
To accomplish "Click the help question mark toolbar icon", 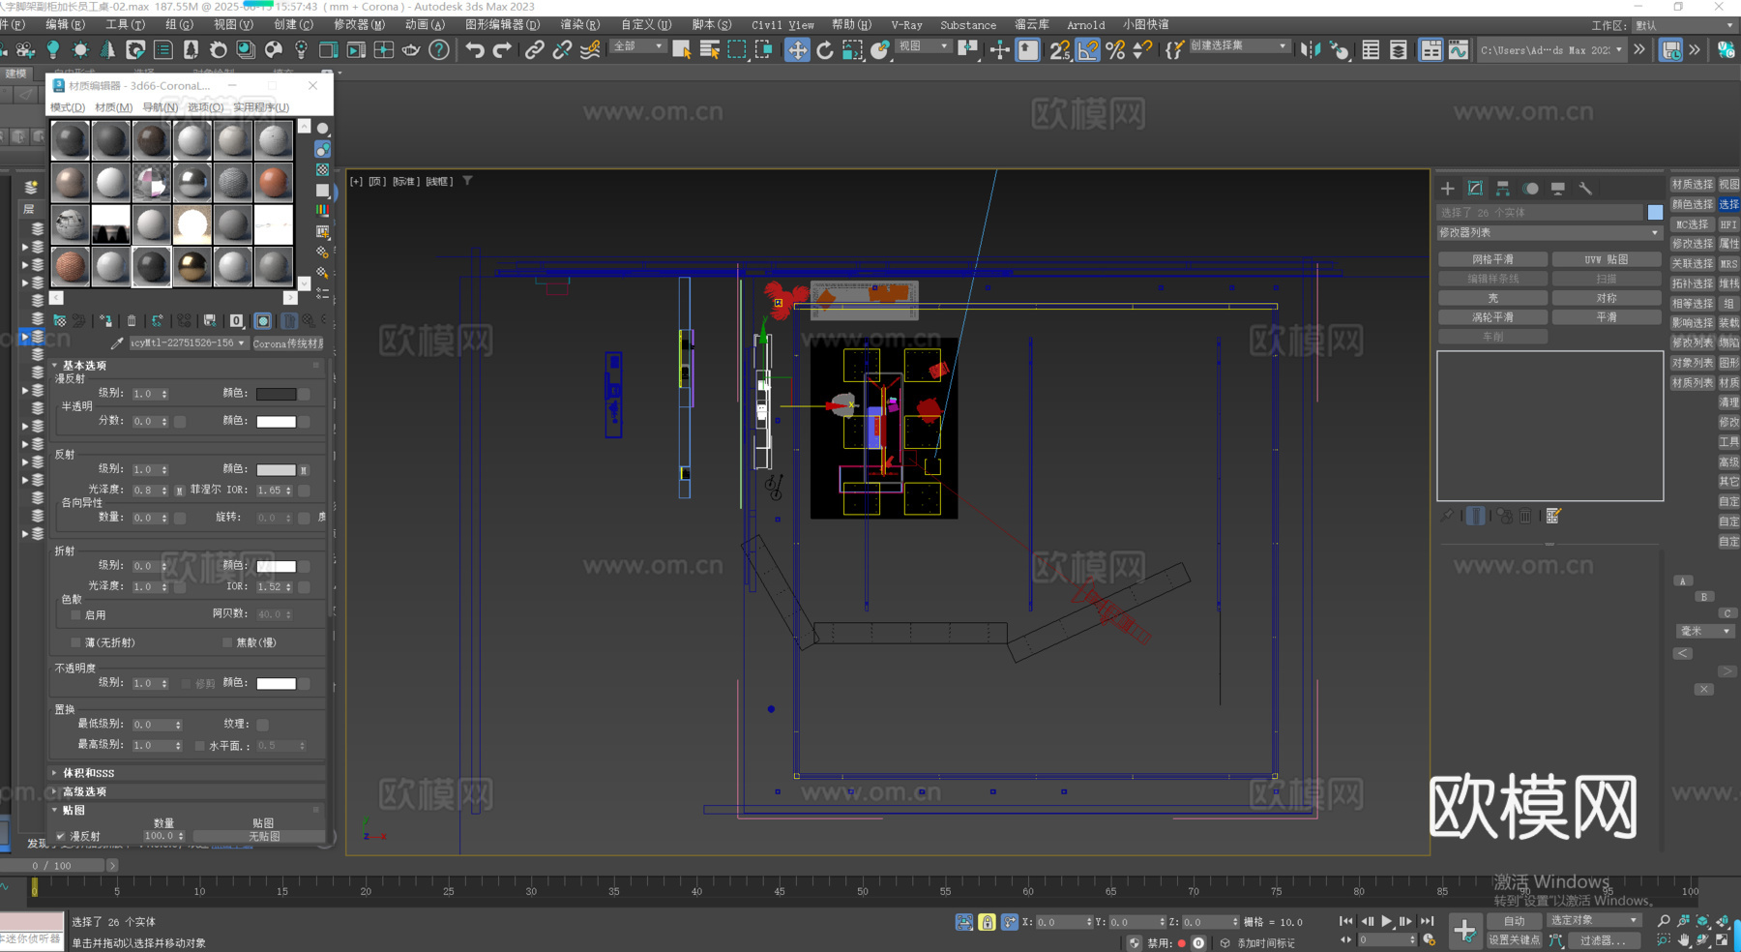I will click(x=439, y=49).
